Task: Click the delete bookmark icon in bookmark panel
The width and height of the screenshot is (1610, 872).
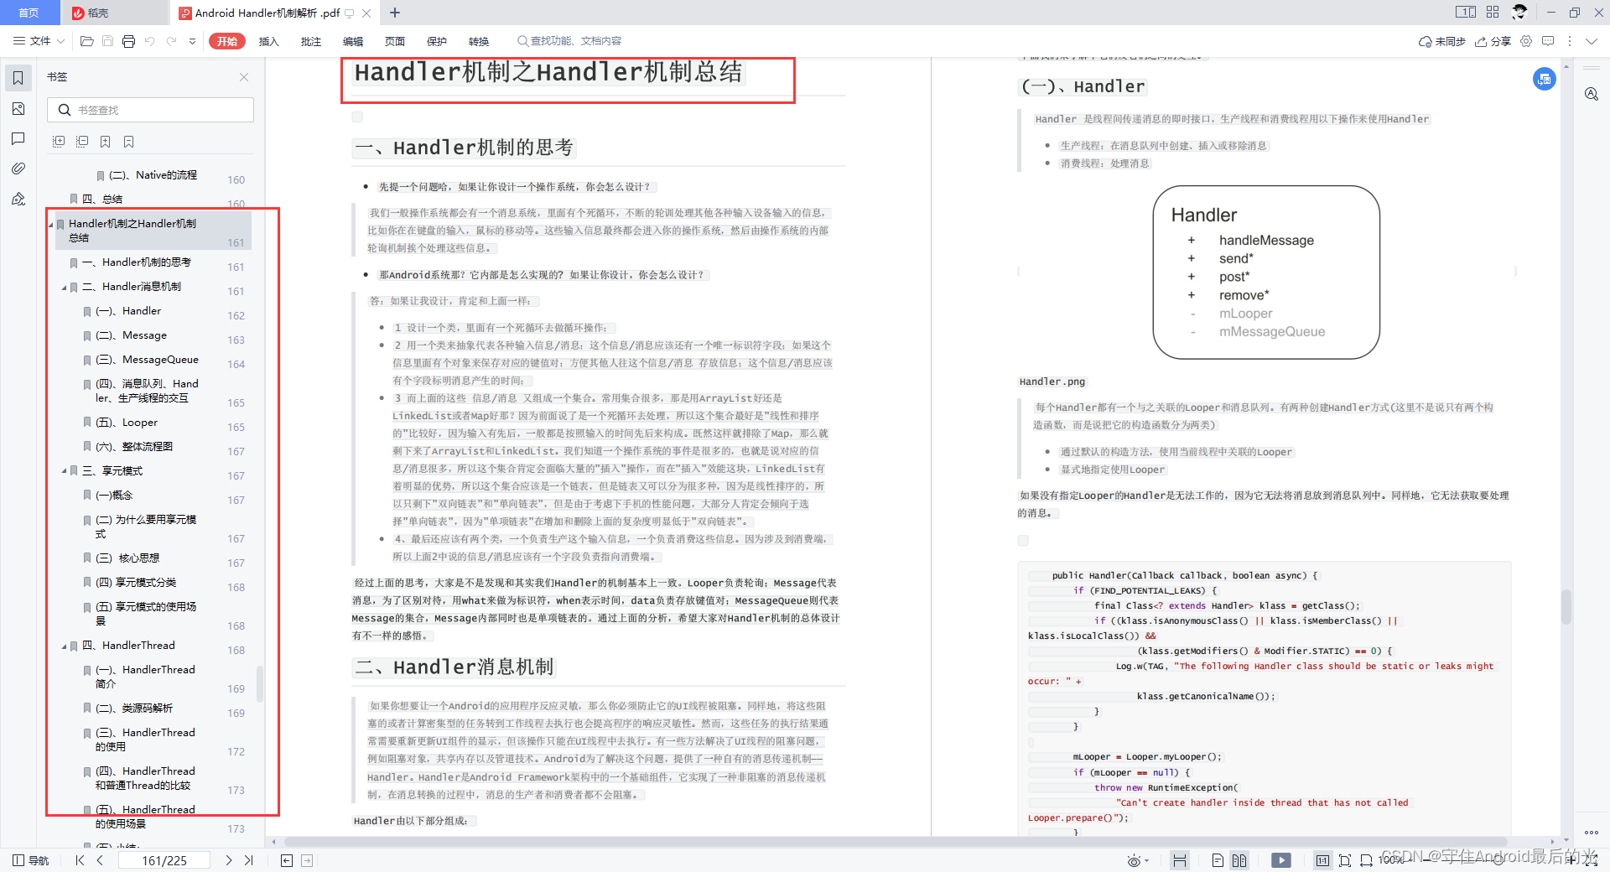Action: pyautogui.click(x=128, y=142)
